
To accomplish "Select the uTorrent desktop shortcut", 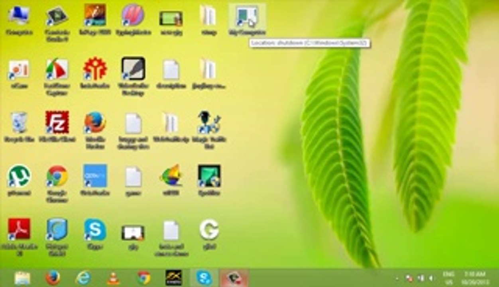I will 19,176.
